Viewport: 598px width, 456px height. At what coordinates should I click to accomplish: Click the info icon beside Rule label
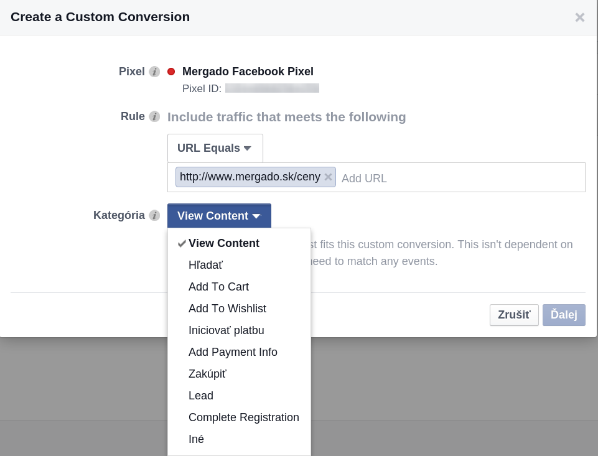tap(154, 116)
